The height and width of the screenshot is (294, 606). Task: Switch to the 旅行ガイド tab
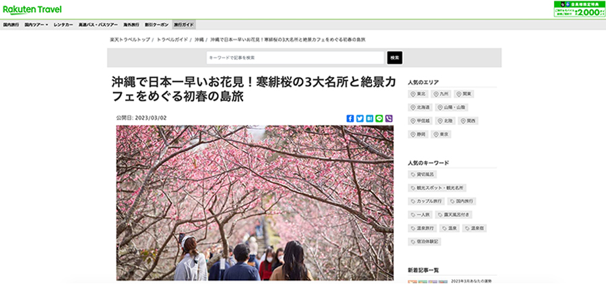(183, 24)
